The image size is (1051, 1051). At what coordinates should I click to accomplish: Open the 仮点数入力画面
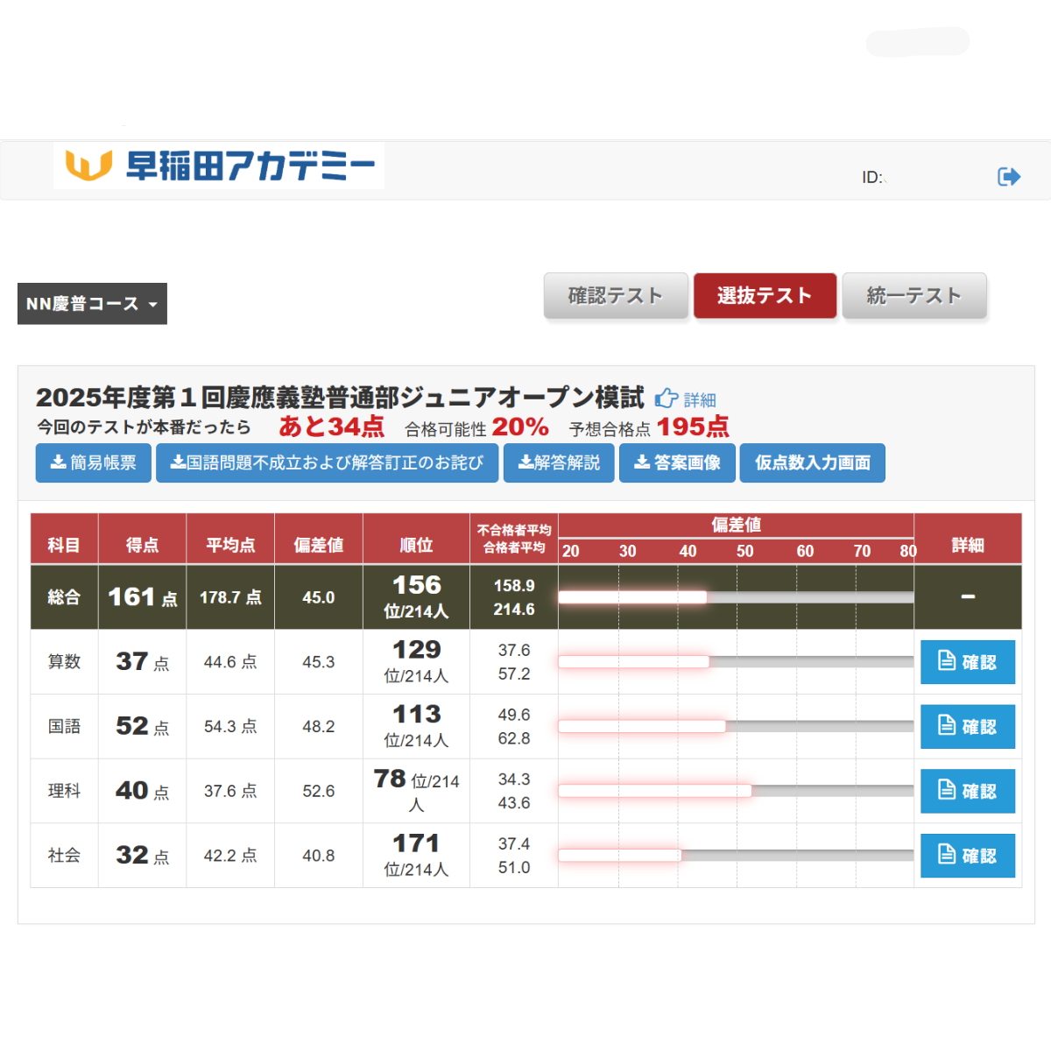812,463
